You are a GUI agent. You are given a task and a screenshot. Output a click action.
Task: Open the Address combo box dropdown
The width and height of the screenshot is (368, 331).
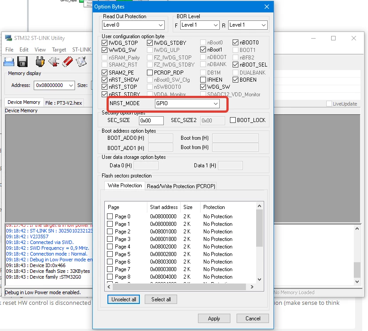pyautogui.click(x=54, y=85)
